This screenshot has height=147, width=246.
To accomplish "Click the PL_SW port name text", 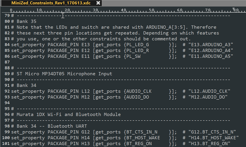I will point(133,56).
